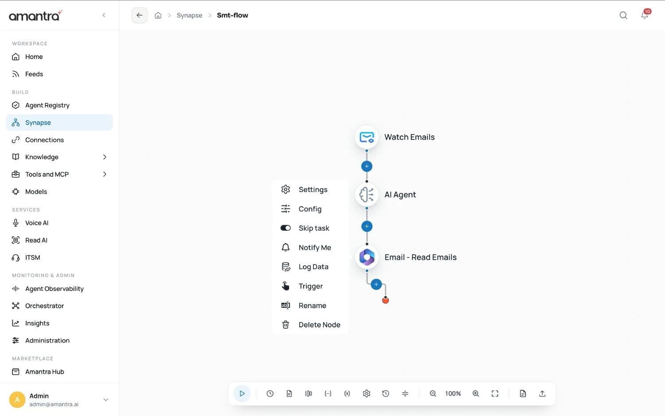Choose Settings in the node context menu
Screen dimensions: 665x416
[310, 189]
